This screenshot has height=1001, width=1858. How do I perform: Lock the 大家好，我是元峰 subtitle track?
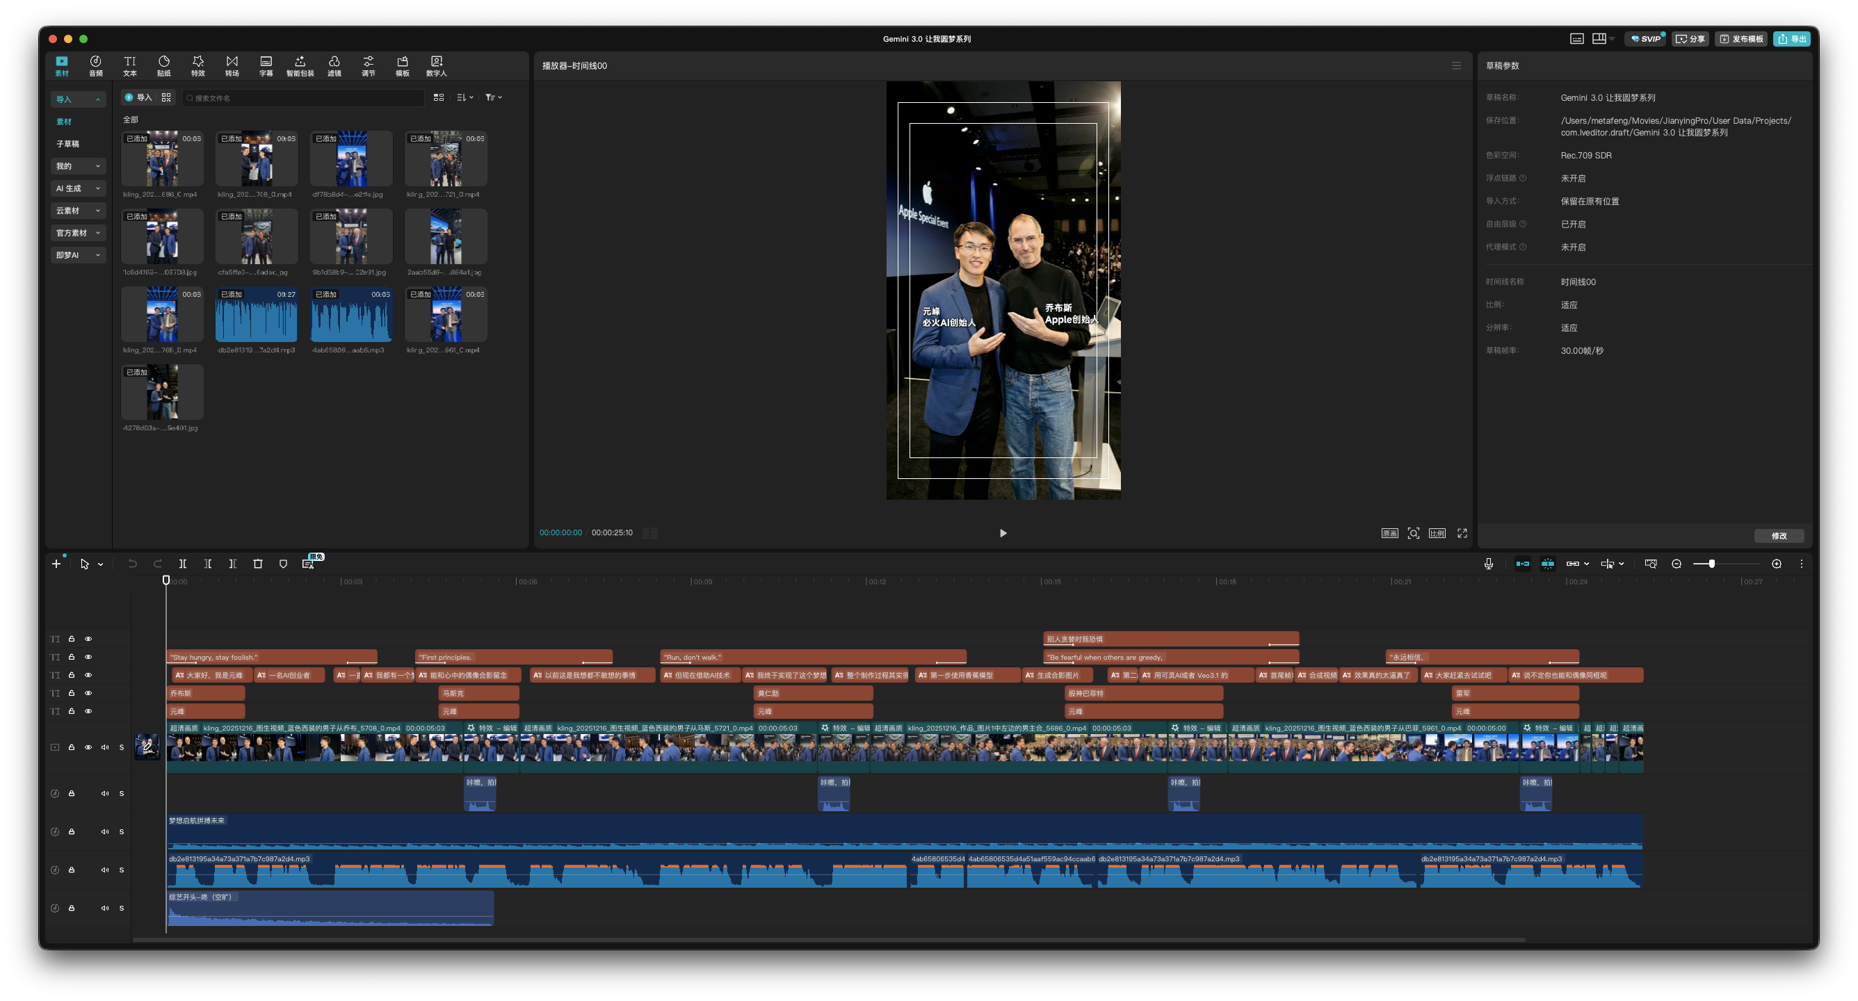tap(72, 675)
